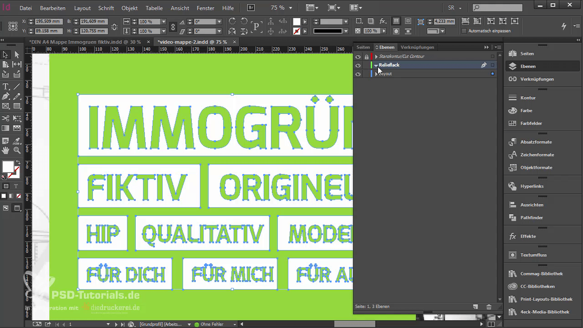Screen dimensions: 583x328
Task: Click the create new layer icon
Action: click(475, 307)
